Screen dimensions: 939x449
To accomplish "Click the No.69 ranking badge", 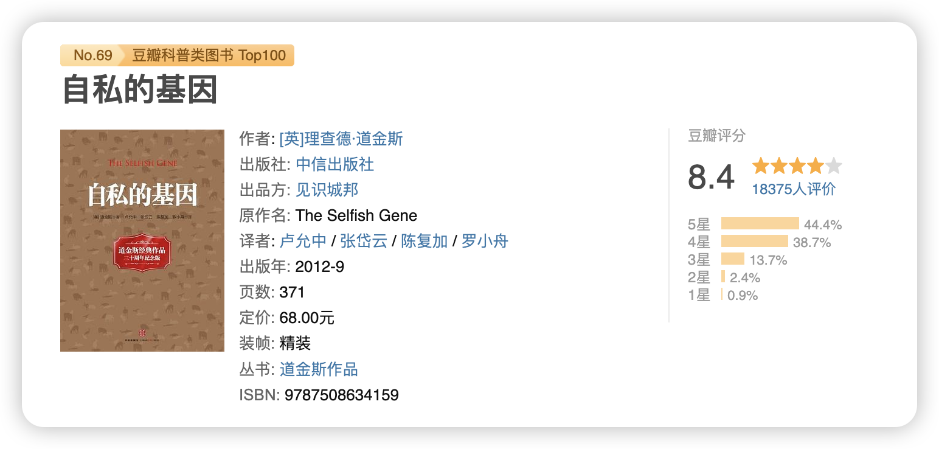I will [92, 55].
